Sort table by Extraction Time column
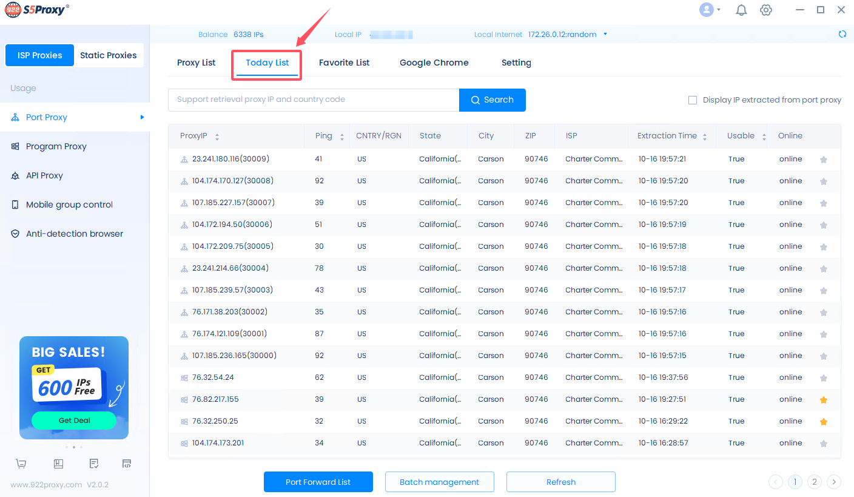The width and height of the screenshot is (854, 497). (705, 137)
